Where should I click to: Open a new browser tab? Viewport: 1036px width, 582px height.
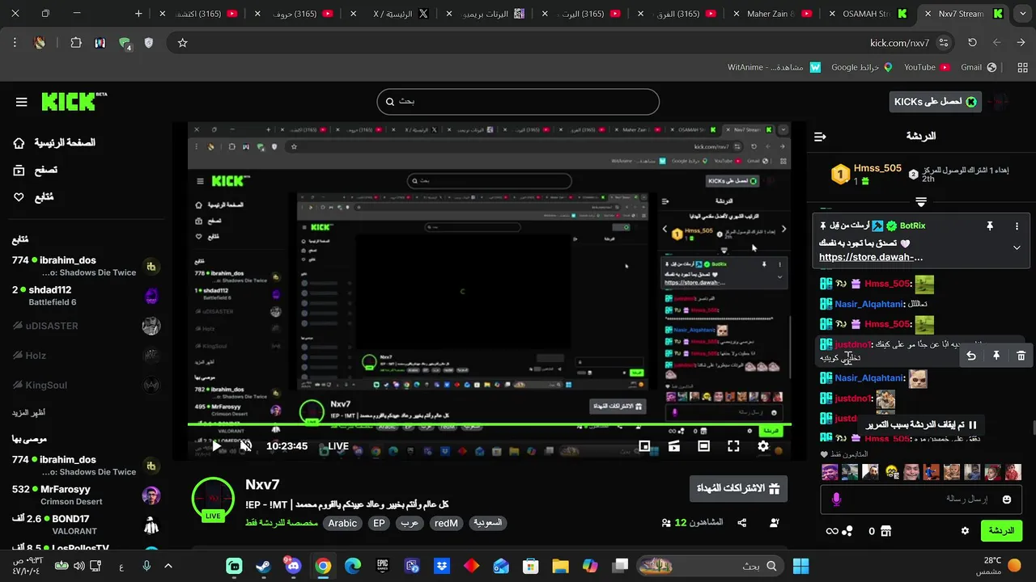coord(138,14)
